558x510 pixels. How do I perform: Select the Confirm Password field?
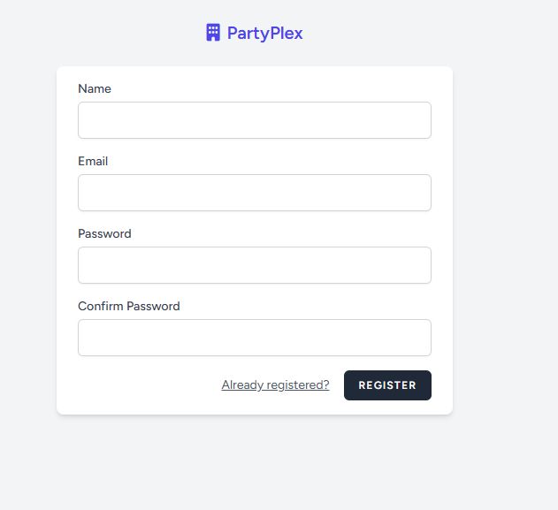pyautogui.click(x=254, y=338)
